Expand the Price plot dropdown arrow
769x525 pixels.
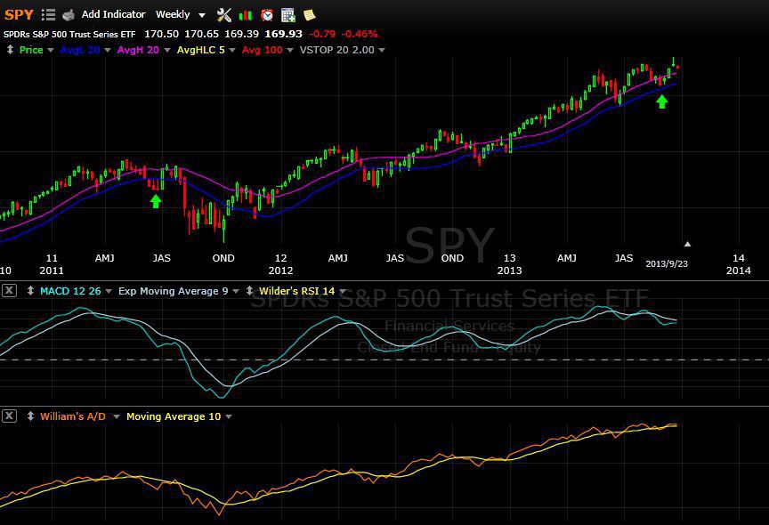point(51,50)
